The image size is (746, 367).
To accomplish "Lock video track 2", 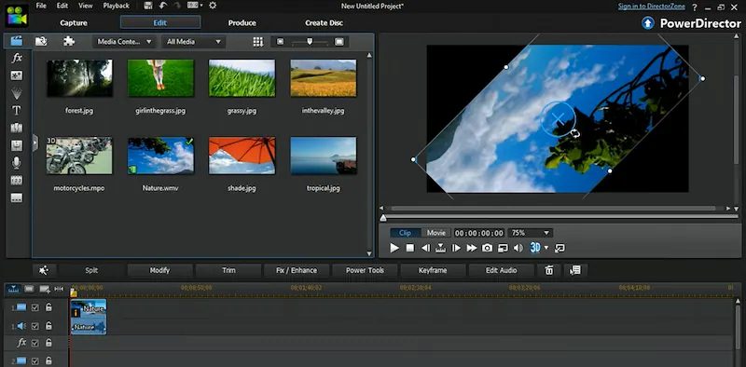I will point(48,360).
